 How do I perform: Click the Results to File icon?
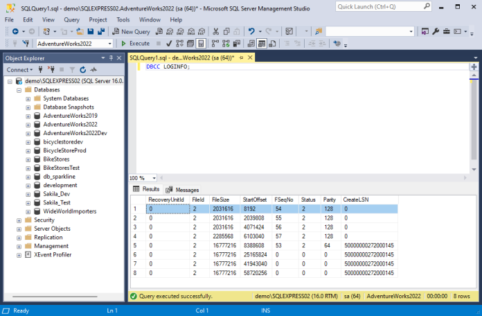click(x=272, y=44)
